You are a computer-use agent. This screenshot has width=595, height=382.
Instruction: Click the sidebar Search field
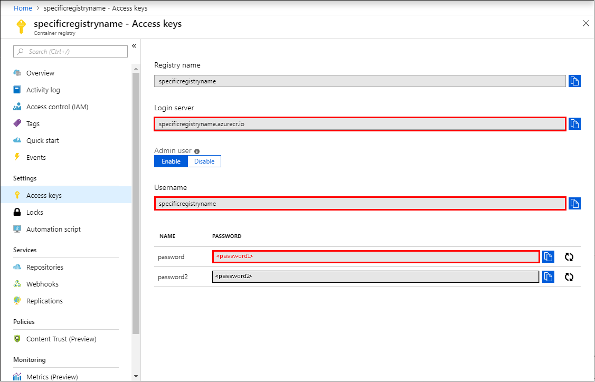pos(71,52)
